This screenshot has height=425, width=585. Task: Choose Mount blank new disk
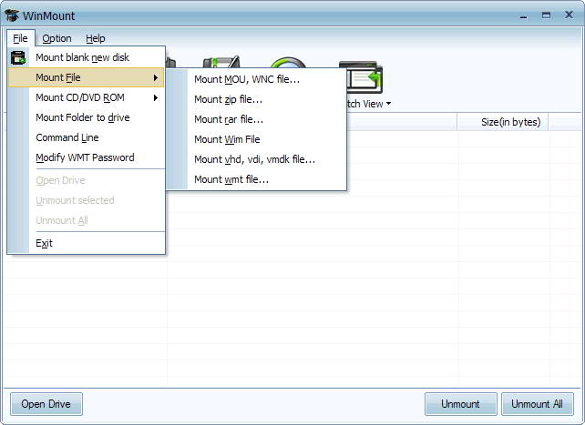87,57
